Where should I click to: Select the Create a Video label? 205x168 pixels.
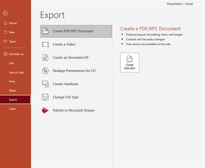tap(64, 44)
